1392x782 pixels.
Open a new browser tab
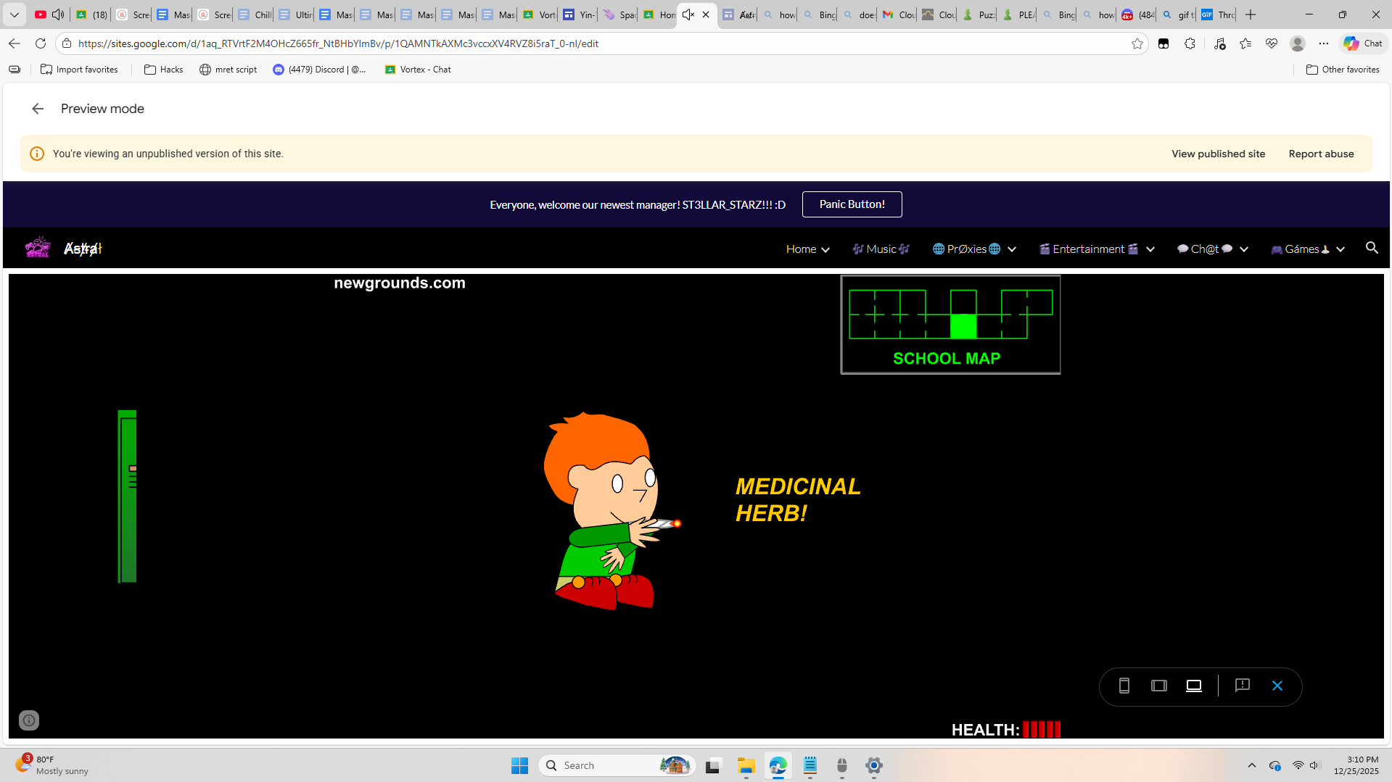1251,14
